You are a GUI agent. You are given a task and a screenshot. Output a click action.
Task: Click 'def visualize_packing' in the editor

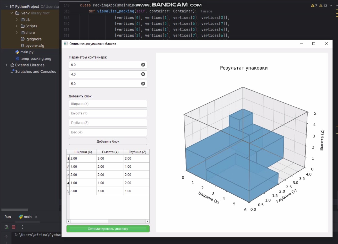[111, 11]
